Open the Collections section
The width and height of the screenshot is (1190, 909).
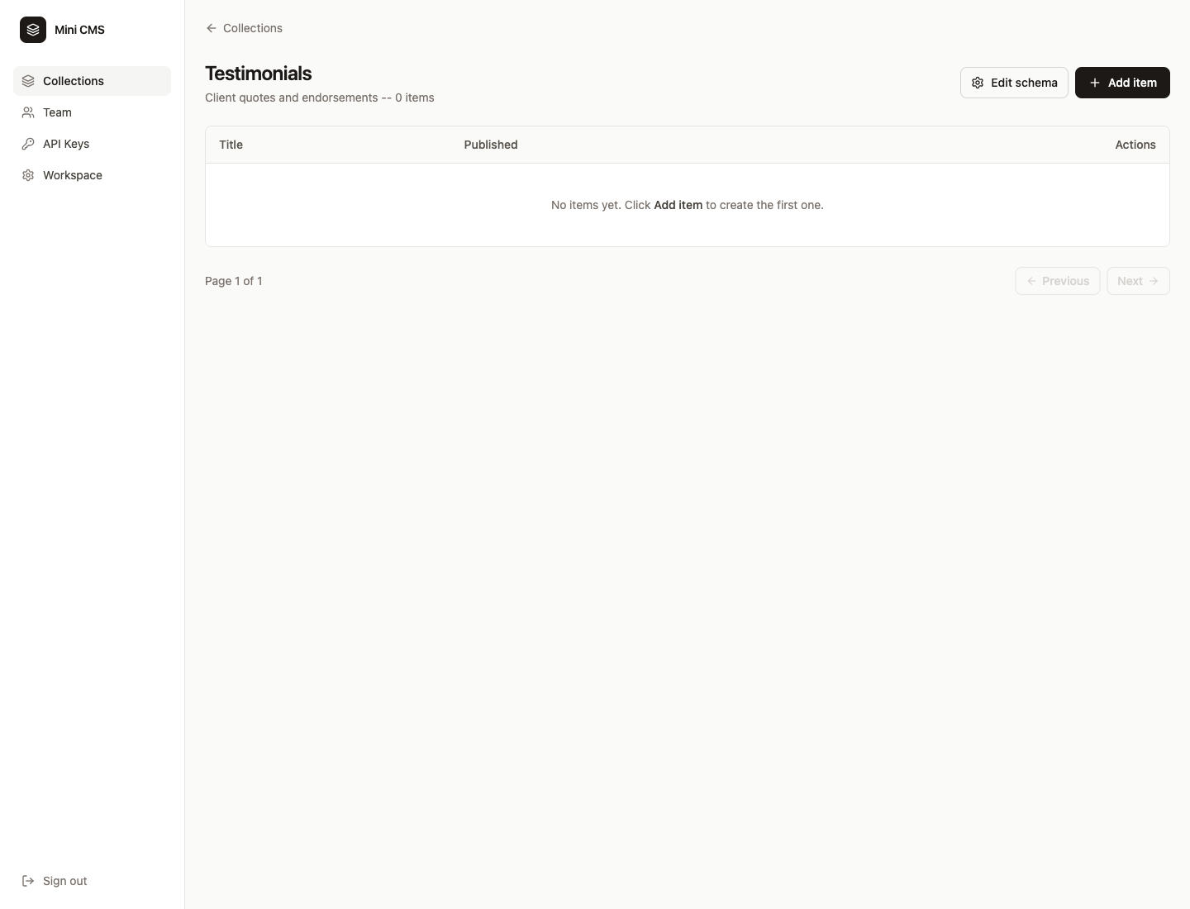pyautogui.click(x=74, y=81)
